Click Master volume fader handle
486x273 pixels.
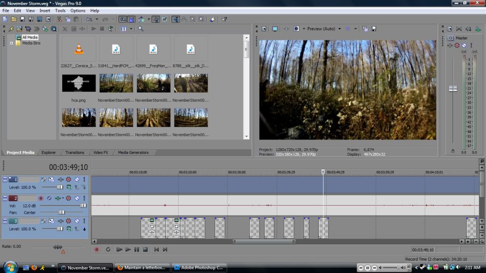tap(453, 89)
